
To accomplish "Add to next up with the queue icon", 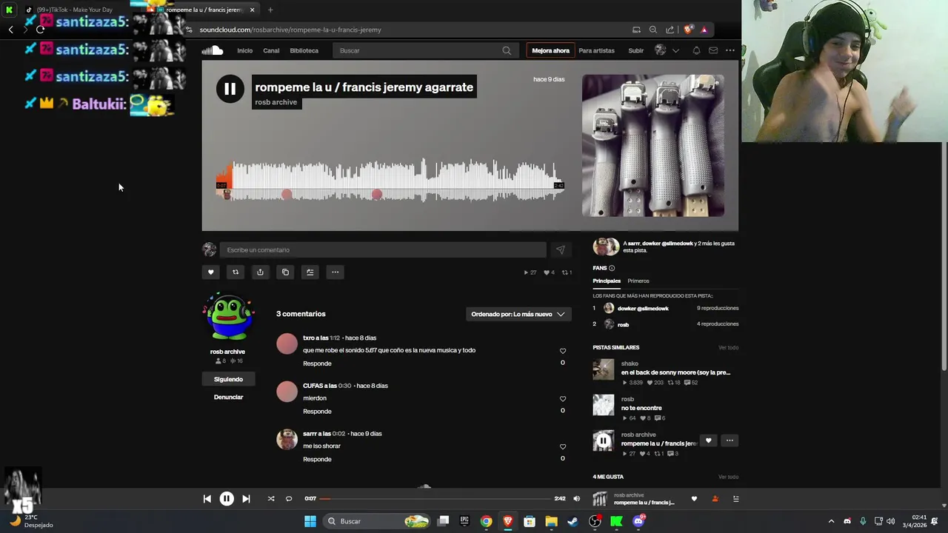I will 310,272.
